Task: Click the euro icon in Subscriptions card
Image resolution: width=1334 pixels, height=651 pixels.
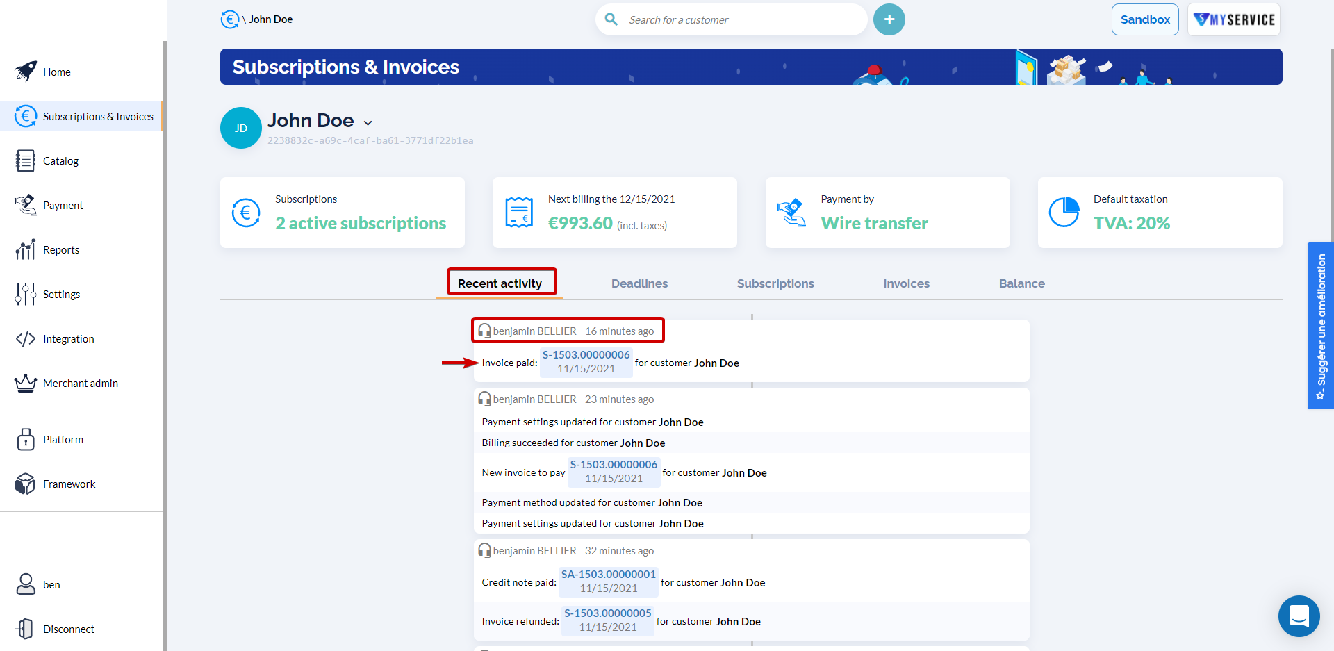Action: [x=246, y=213]
